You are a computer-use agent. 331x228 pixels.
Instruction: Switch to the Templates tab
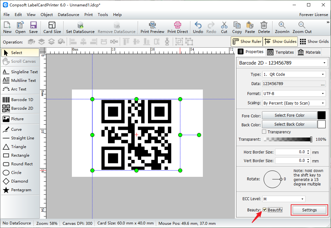point(281,52)
